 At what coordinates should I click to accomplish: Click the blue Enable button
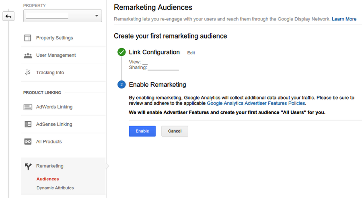click(142, 131)
